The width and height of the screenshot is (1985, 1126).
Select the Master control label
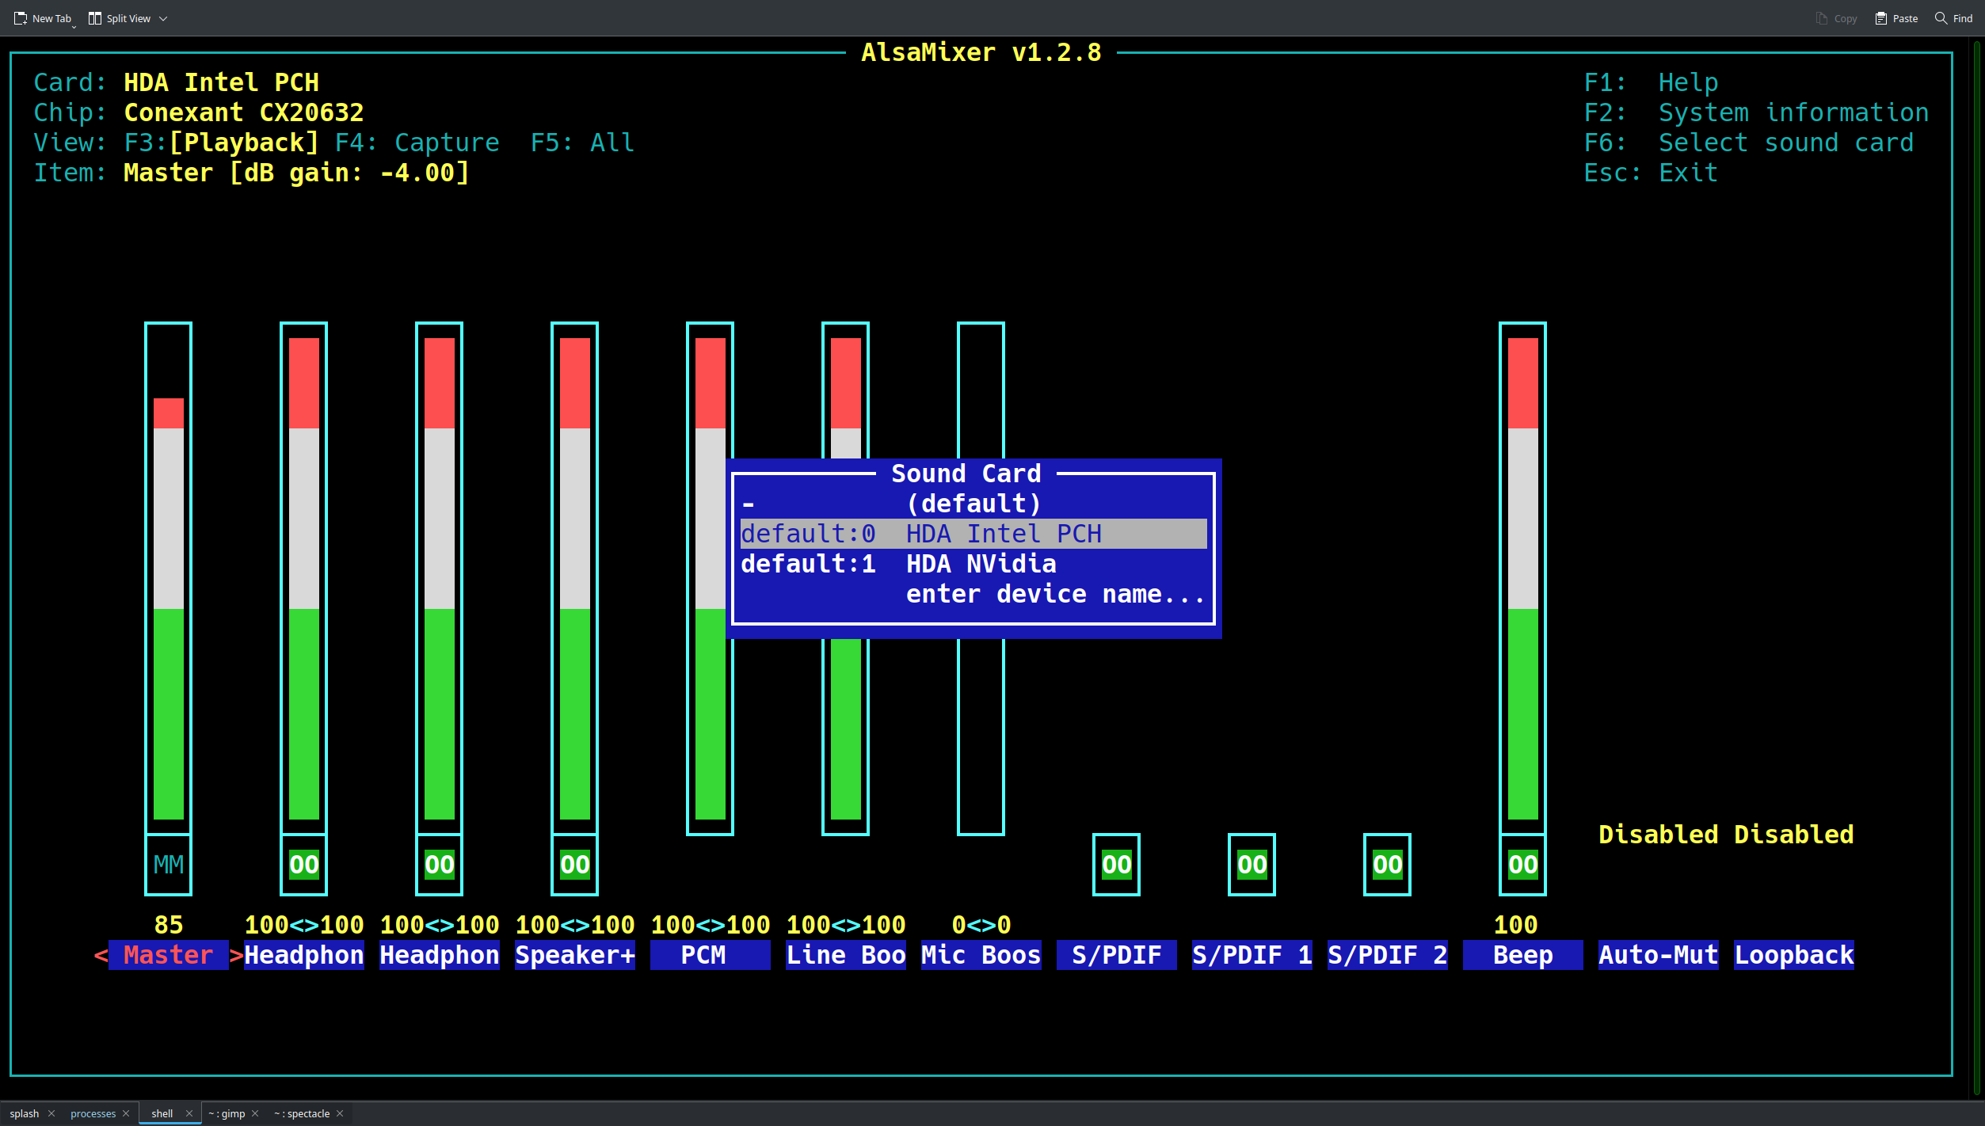click(x=169, y=955)
